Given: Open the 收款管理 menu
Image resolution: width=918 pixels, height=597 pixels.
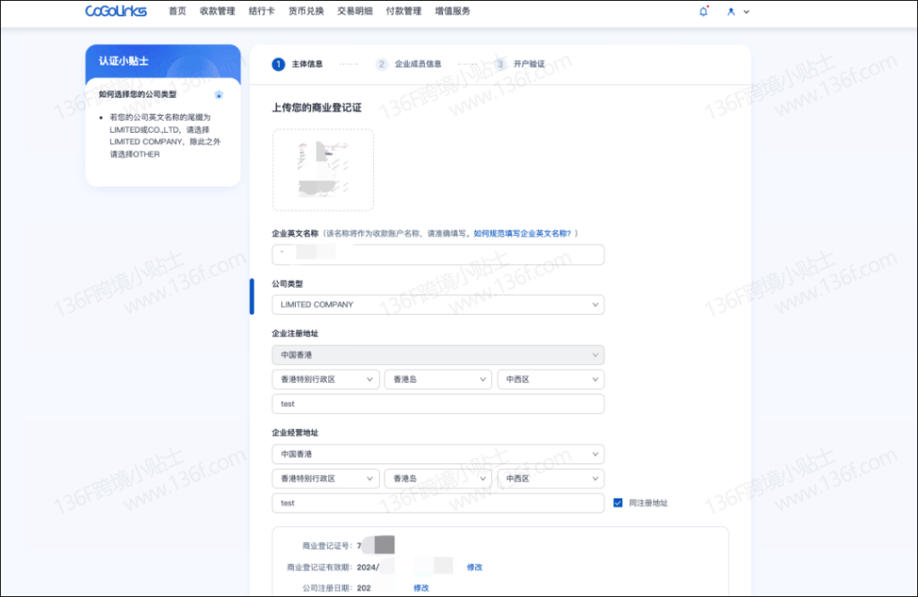Looking at the screenshot, I should coord(217,11).
